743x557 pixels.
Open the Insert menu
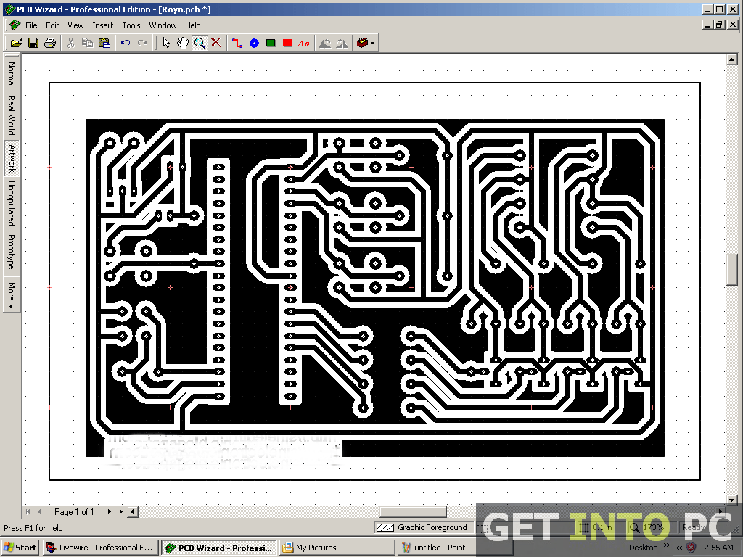coord(103,25)
